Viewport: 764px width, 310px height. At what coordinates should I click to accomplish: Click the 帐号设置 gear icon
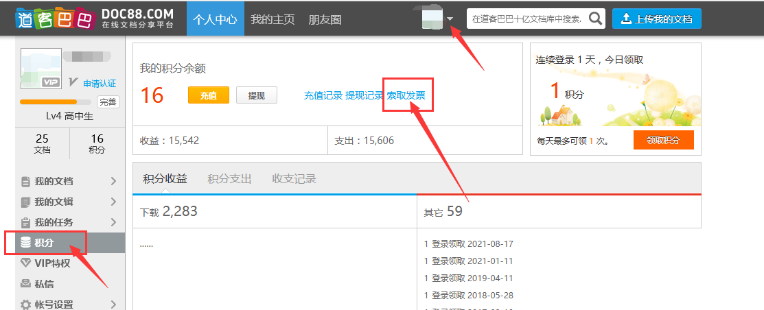[x=26, y=305]
